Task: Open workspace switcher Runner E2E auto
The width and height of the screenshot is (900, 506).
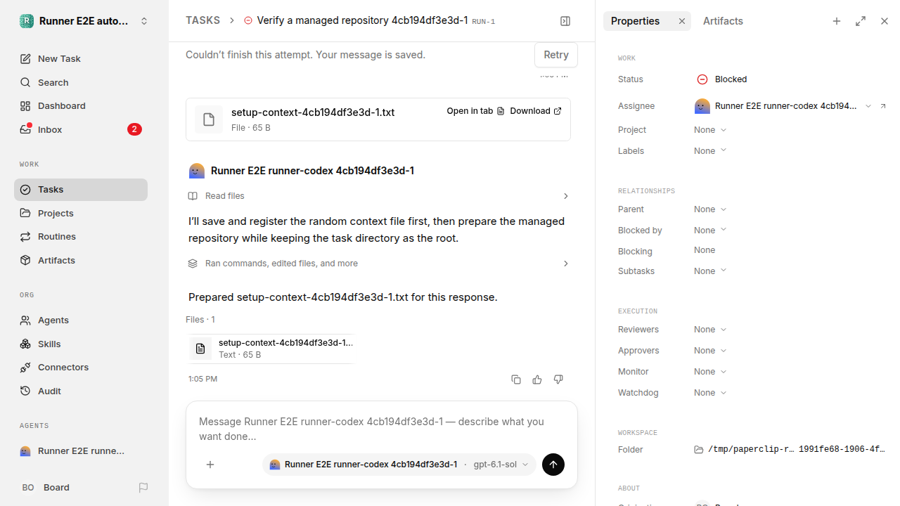Action: 84,21
